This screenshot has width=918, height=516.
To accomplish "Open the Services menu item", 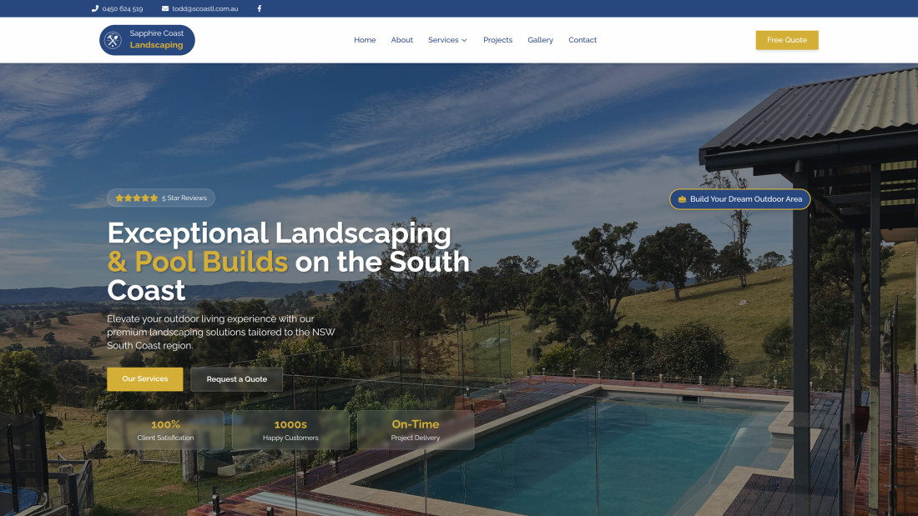I will click(443, 40).
